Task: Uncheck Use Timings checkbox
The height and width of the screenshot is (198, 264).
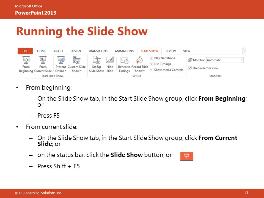Action: 151,64
